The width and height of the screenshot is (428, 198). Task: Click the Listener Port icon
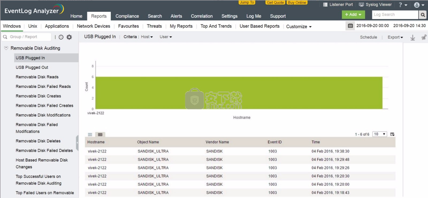pos(325,5)
